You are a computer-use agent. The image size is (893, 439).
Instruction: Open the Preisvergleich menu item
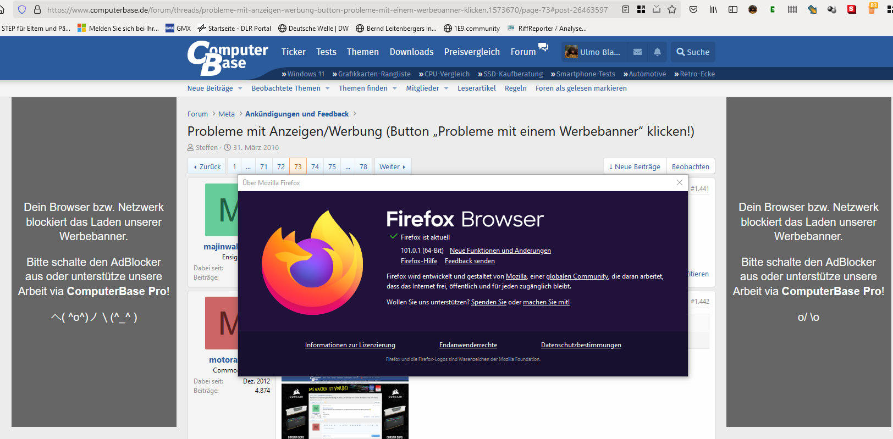472,52
